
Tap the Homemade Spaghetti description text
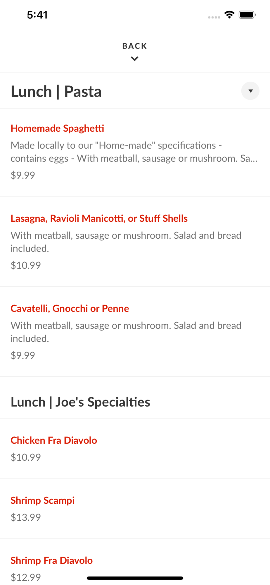(134, 152)
